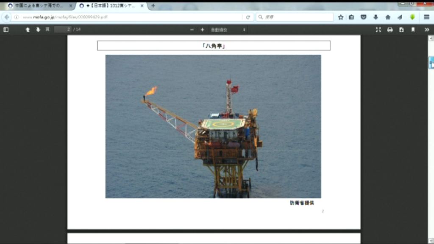Viewport: 434px width, 244px height.
Task: Toggle the PDF sidebar panel
Action: tap(6, 30)
